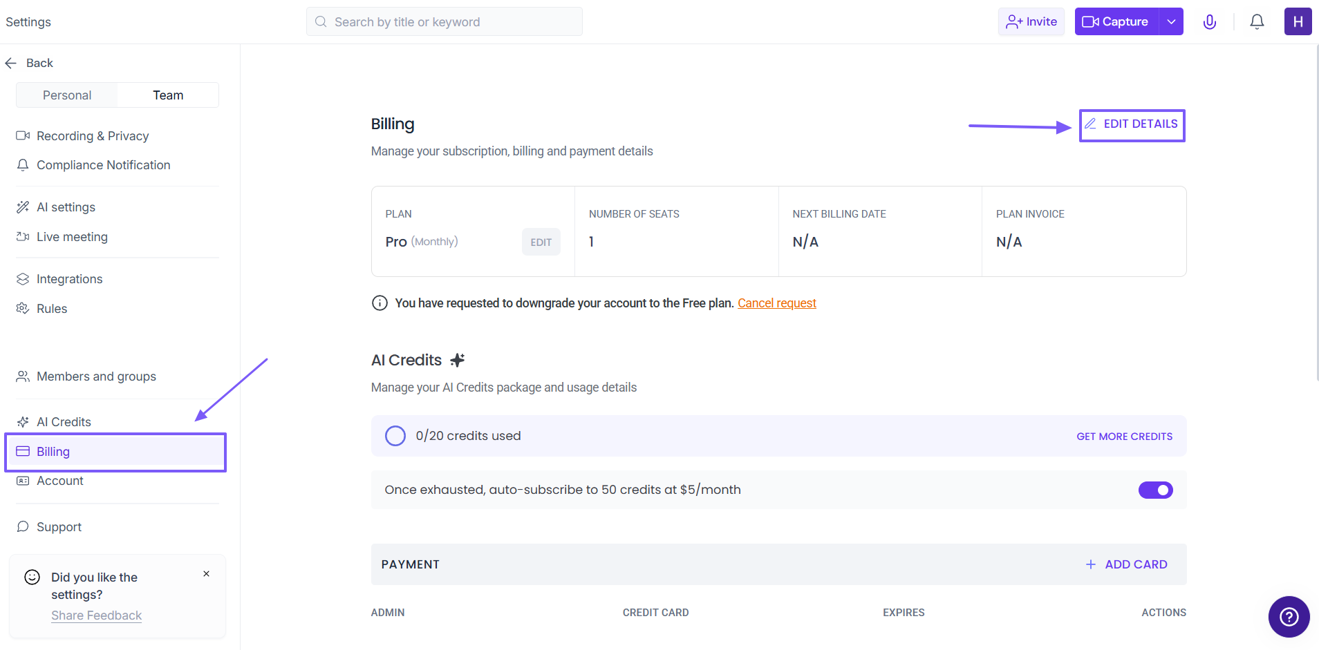Click the help question mark bubble
This screenshot has width=1319, height=650.
tap(1289, 616)
